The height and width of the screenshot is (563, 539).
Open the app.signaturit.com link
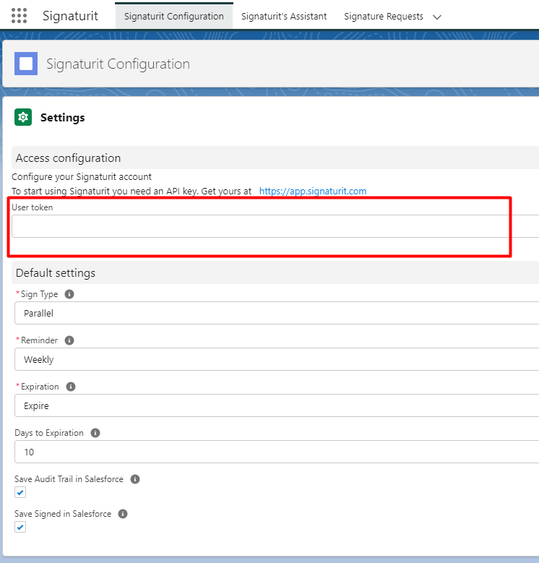(313, 191)
